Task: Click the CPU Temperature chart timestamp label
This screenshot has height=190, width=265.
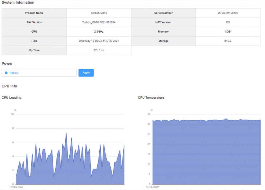Action: click(153, 187)
